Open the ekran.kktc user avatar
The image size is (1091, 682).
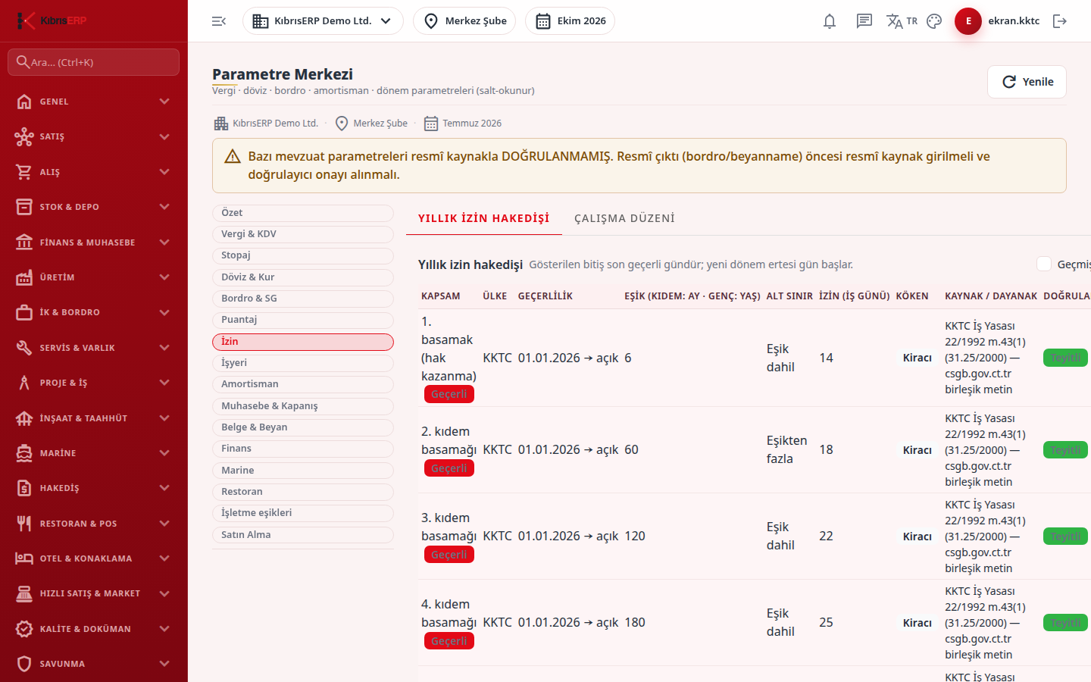pos(968,21)
